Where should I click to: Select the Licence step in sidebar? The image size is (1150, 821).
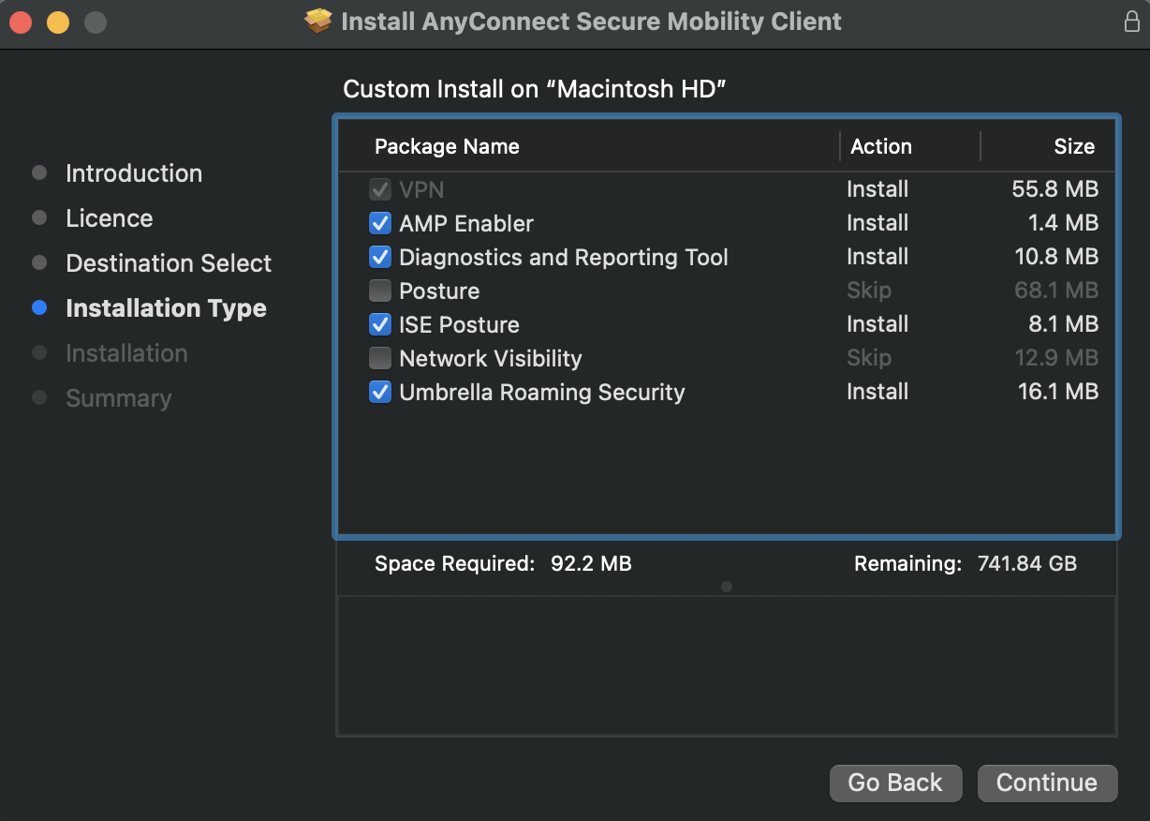[109, 218]
